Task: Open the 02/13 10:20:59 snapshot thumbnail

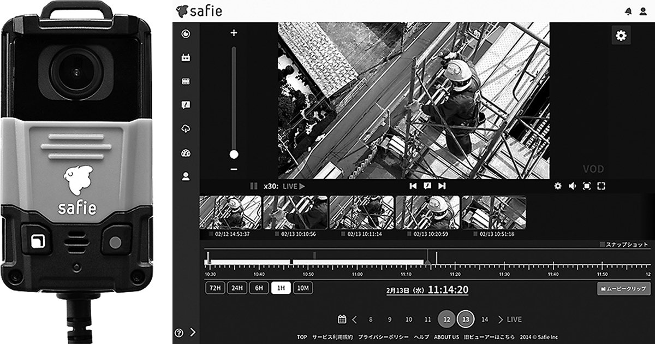Action: (427, 212)
